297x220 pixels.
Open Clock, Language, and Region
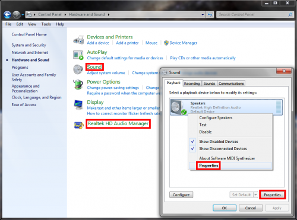pos(36,97)
